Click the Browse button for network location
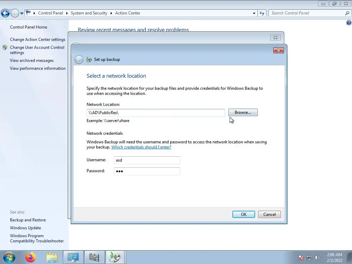This screenshot has width=352, height=264. (x=243, y=112)
